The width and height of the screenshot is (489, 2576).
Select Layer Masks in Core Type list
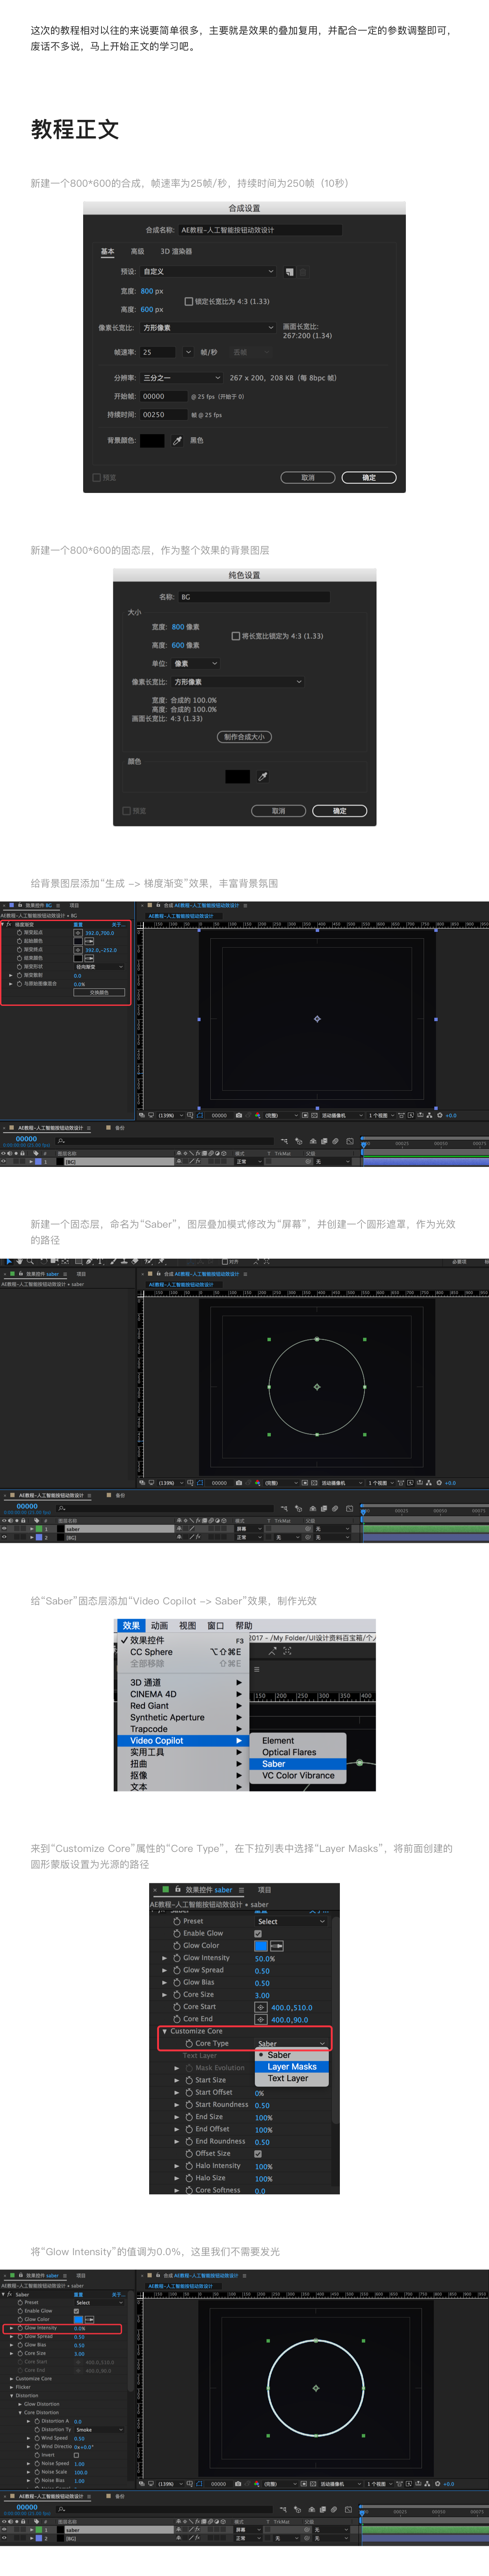click(292, 2067)
